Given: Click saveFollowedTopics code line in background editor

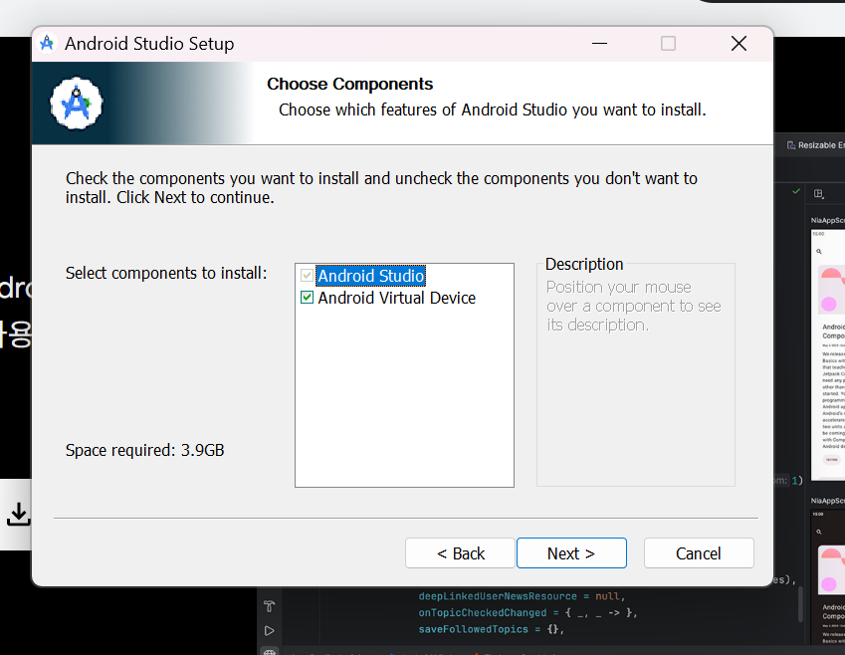Looking at the screenshot, I should coord(491,629).
